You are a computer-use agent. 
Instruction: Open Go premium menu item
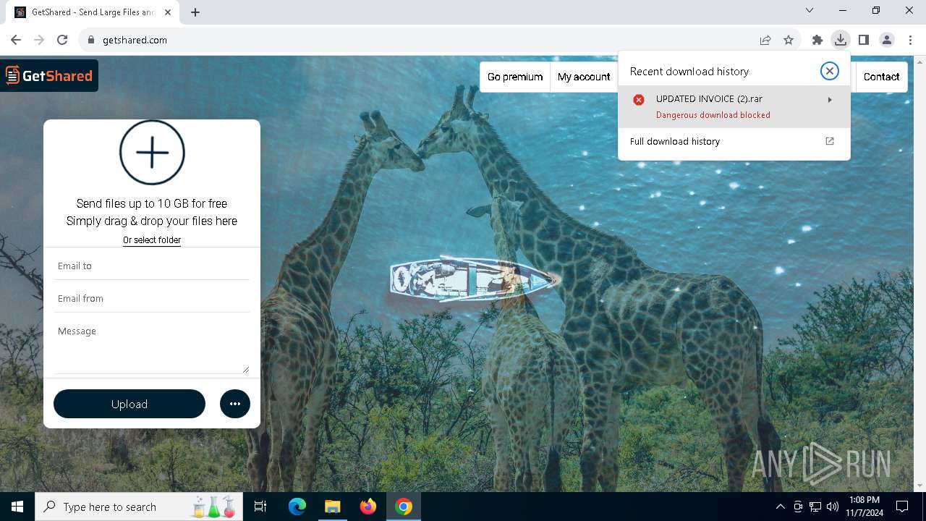515,77
